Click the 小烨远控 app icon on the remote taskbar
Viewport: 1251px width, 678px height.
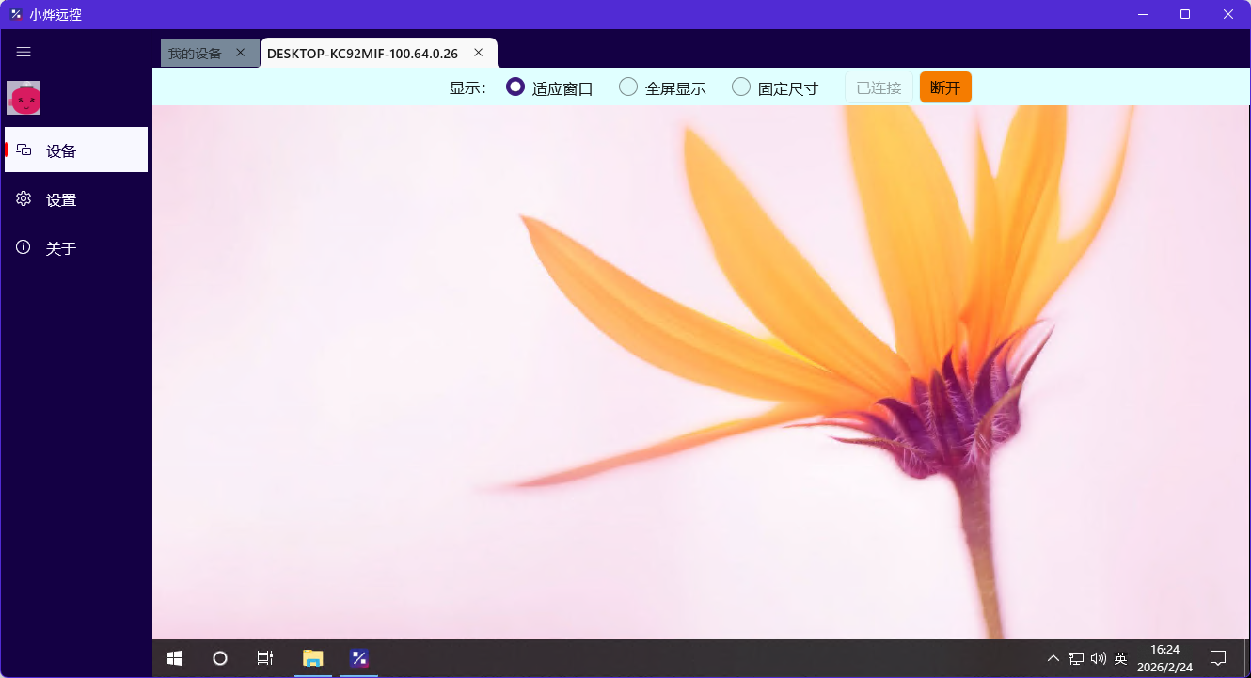[x=358, y=658]
